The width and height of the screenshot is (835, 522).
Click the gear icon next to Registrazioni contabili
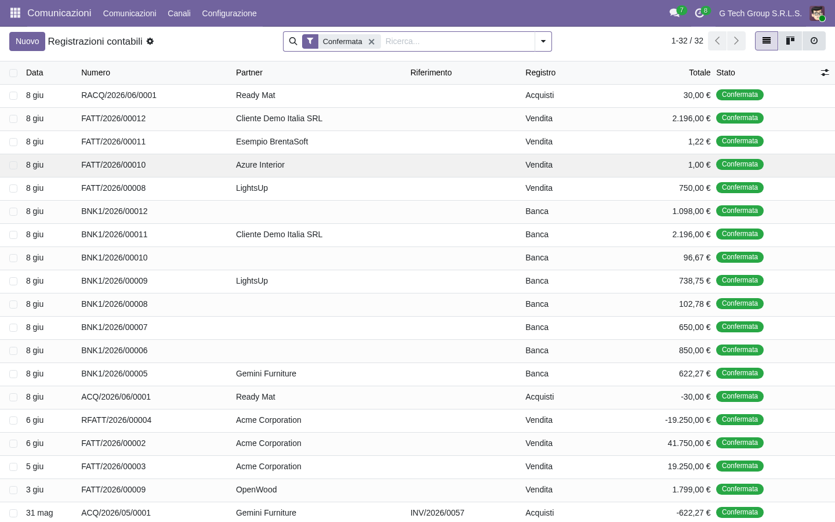coord(150,41)
